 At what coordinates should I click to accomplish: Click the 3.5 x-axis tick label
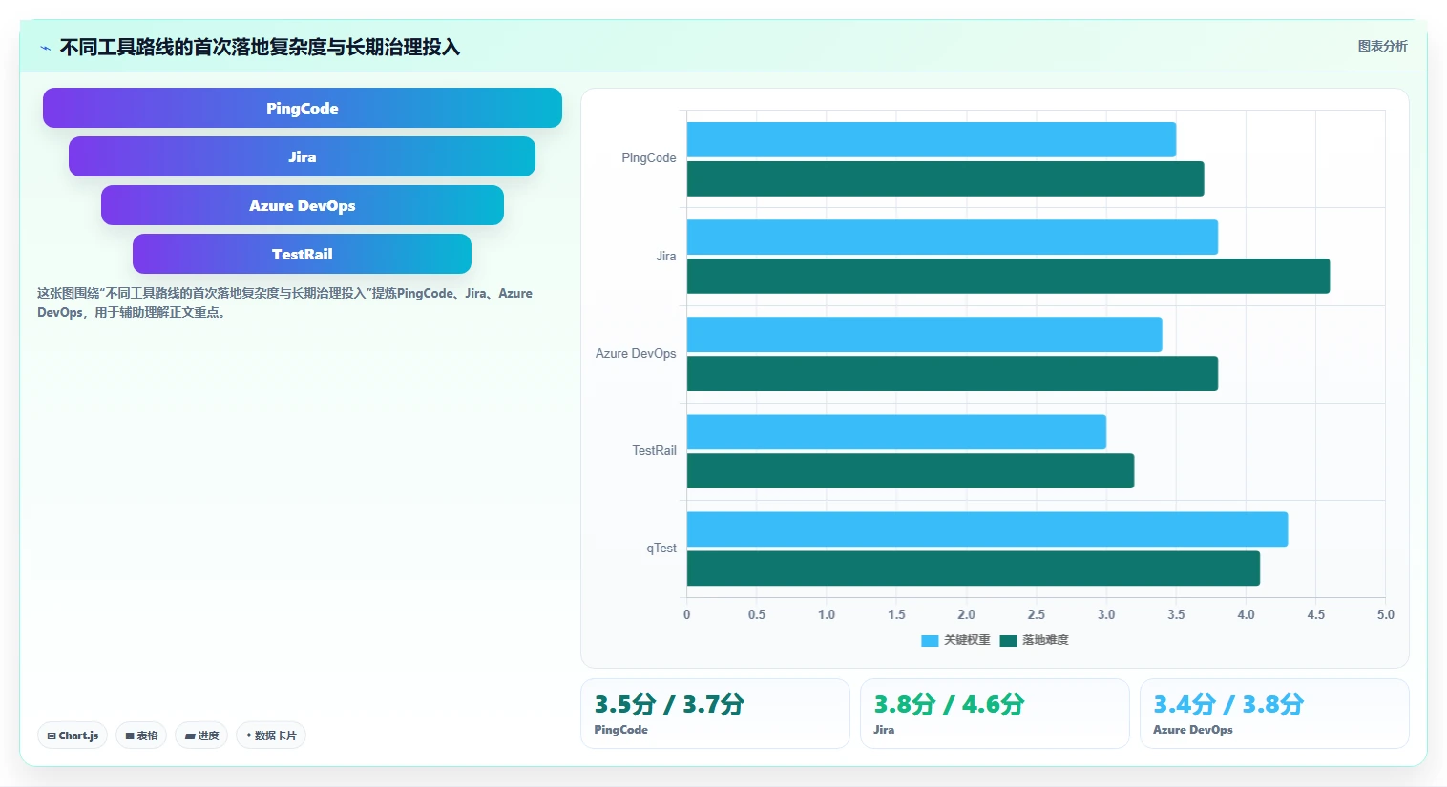1176,615
